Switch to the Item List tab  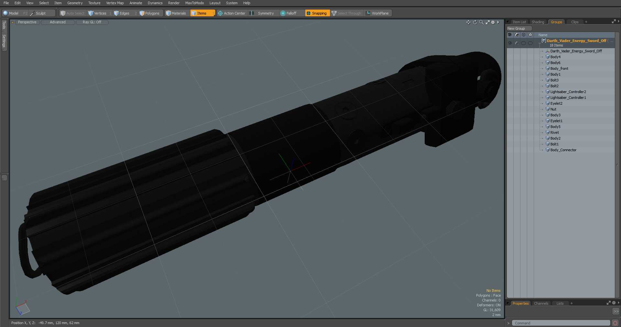click(519, 22)
